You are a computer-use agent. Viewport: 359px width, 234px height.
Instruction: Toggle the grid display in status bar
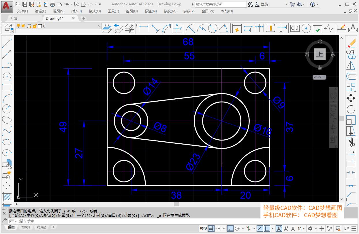(x=211, y=228)
